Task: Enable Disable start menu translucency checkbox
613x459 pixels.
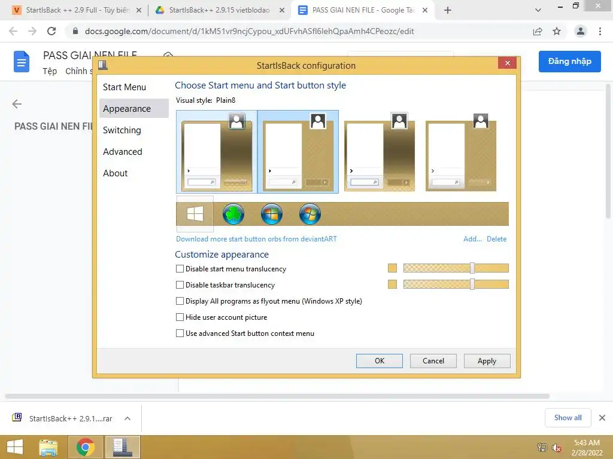Action: 180,268
